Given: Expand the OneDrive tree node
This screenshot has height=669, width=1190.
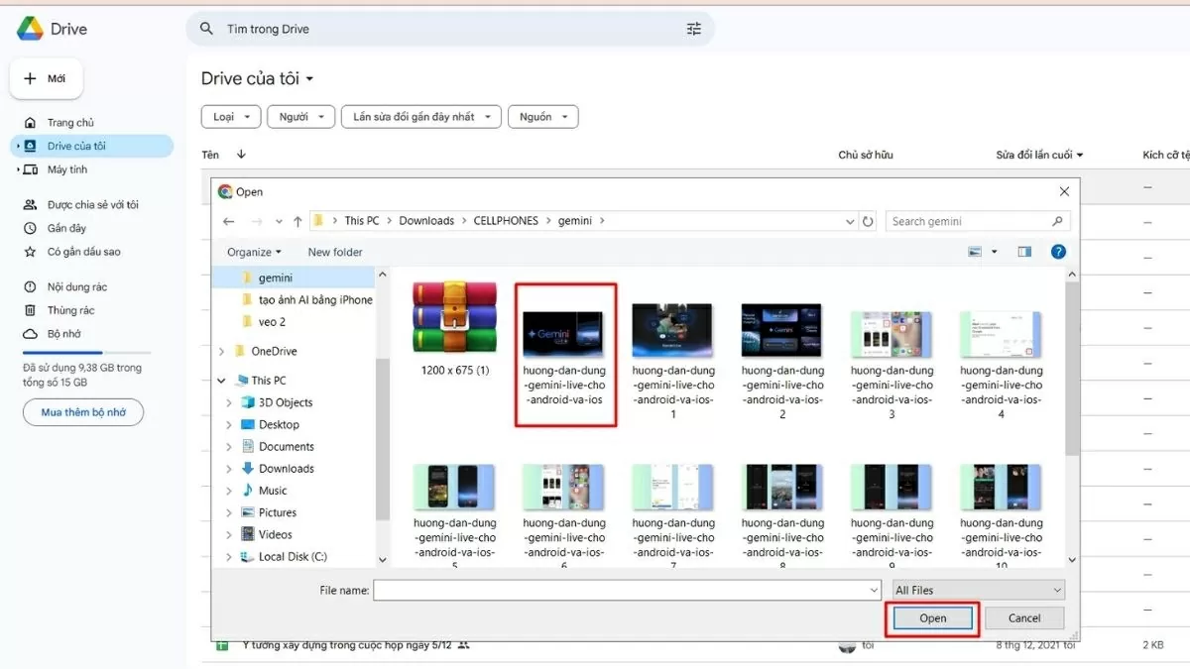Looking at the screenshot, I should pyautogui.click(x=220, y=350).
